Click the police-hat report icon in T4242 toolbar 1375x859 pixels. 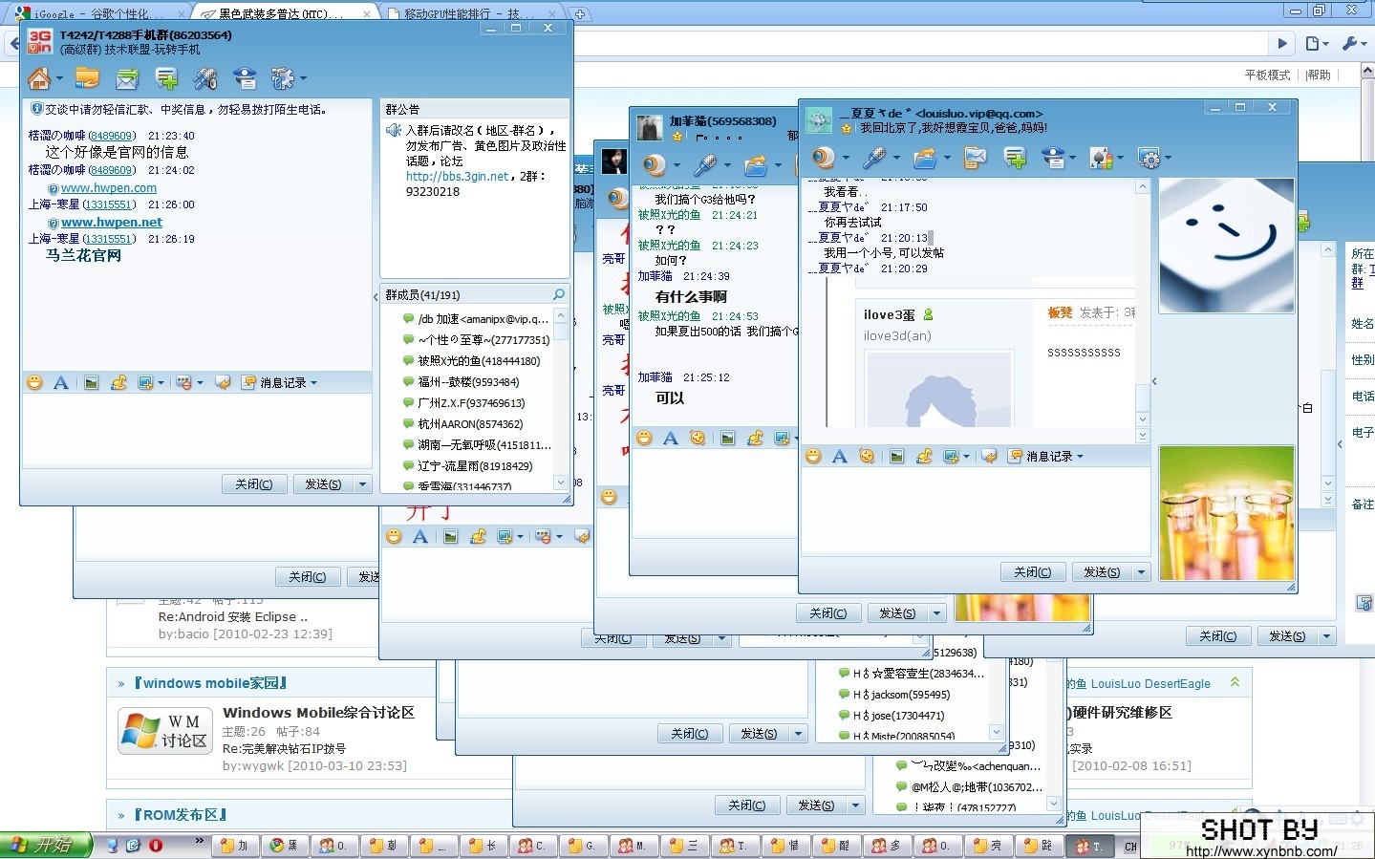pos(245,78)
